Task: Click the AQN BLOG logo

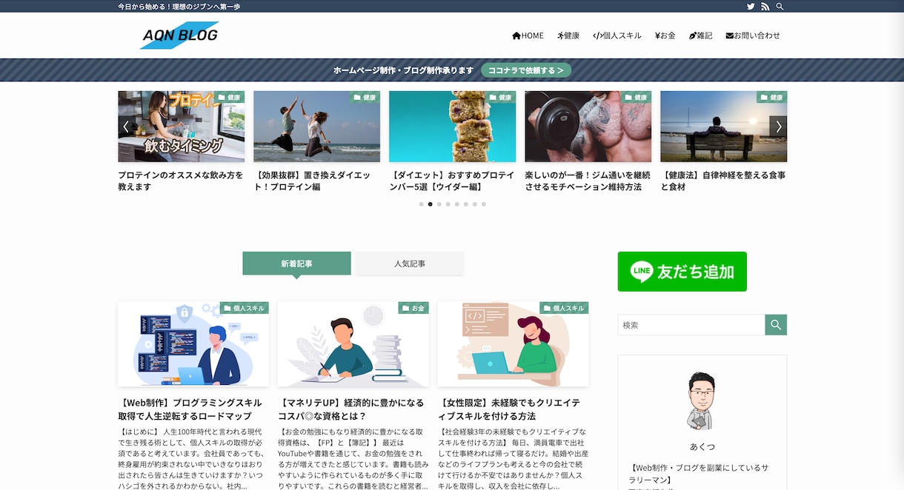Action: (179, 35)
